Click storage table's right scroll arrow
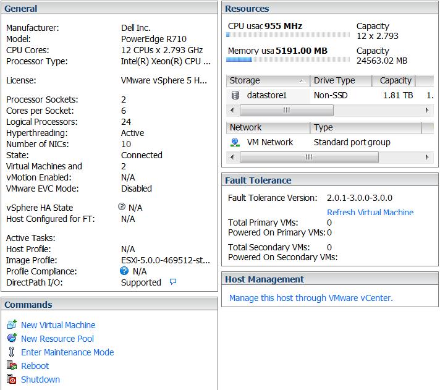The height and width of the screenshot is (390, 440). [427, 110]
